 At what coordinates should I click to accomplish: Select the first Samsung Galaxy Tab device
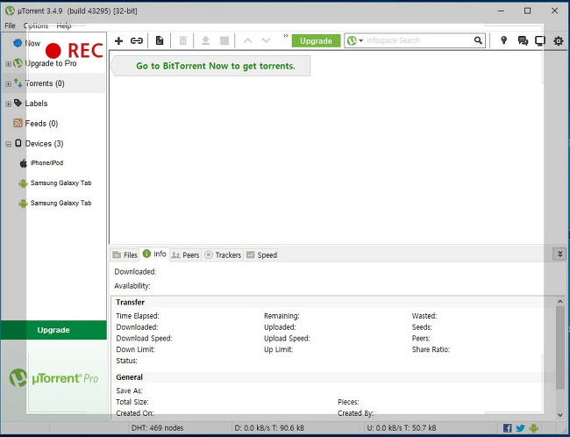[61, 183]
